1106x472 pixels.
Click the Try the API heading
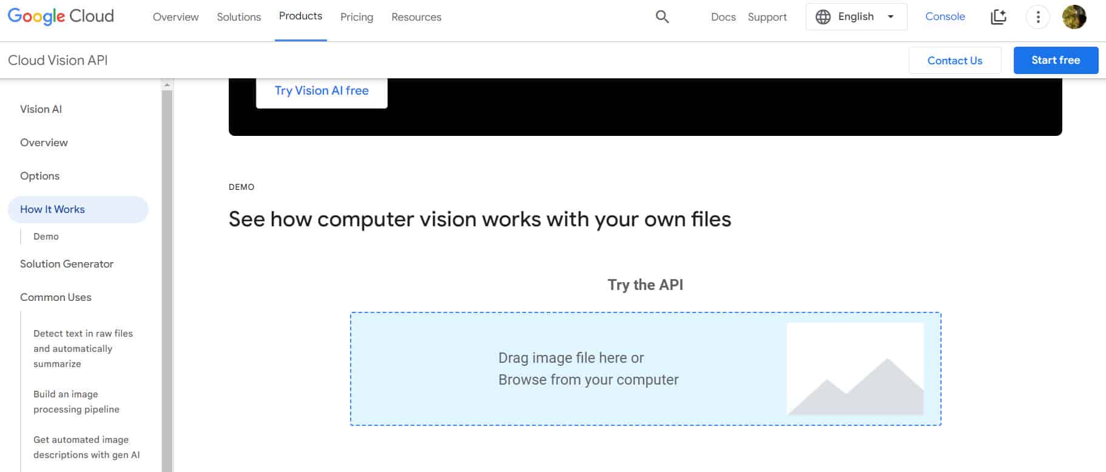pos(646,285)
